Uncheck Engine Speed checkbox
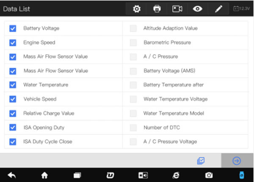The width and height of the screenshot is (254, 182). (x=13, y=43)
